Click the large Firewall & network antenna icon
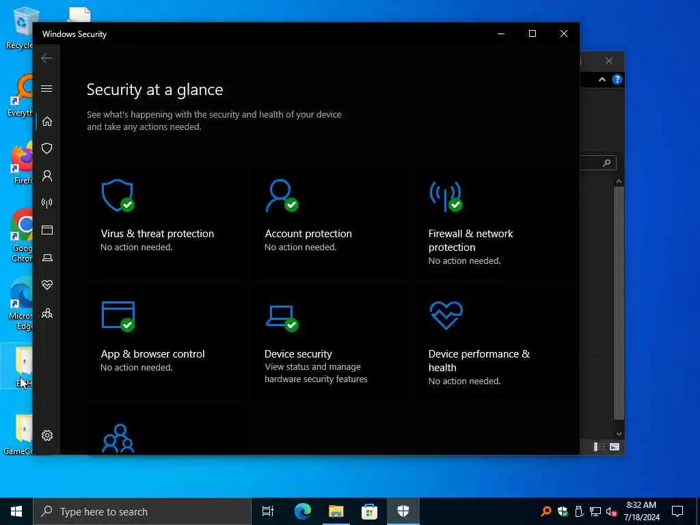Image resolution: width=700 pixels, height=525 pixels. click(446, 196)
